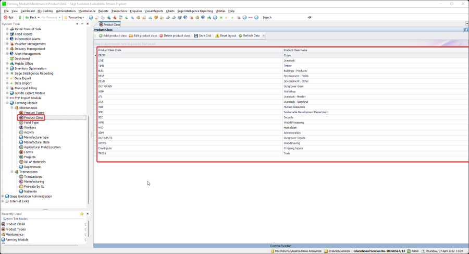Image resolution: width=469 pixels, height=254 pixels.
Task: Expand the Sage Evolution Administration node
Action: tap(3, 196)
